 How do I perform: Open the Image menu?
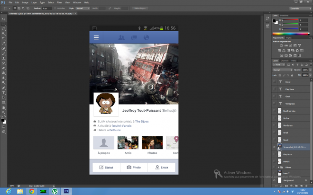pos(25,2)
